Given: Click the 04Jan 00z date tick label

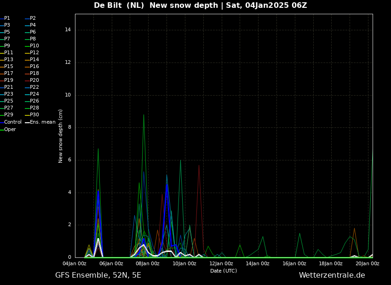Looking at the screenshot, I should tap(75, 264).
